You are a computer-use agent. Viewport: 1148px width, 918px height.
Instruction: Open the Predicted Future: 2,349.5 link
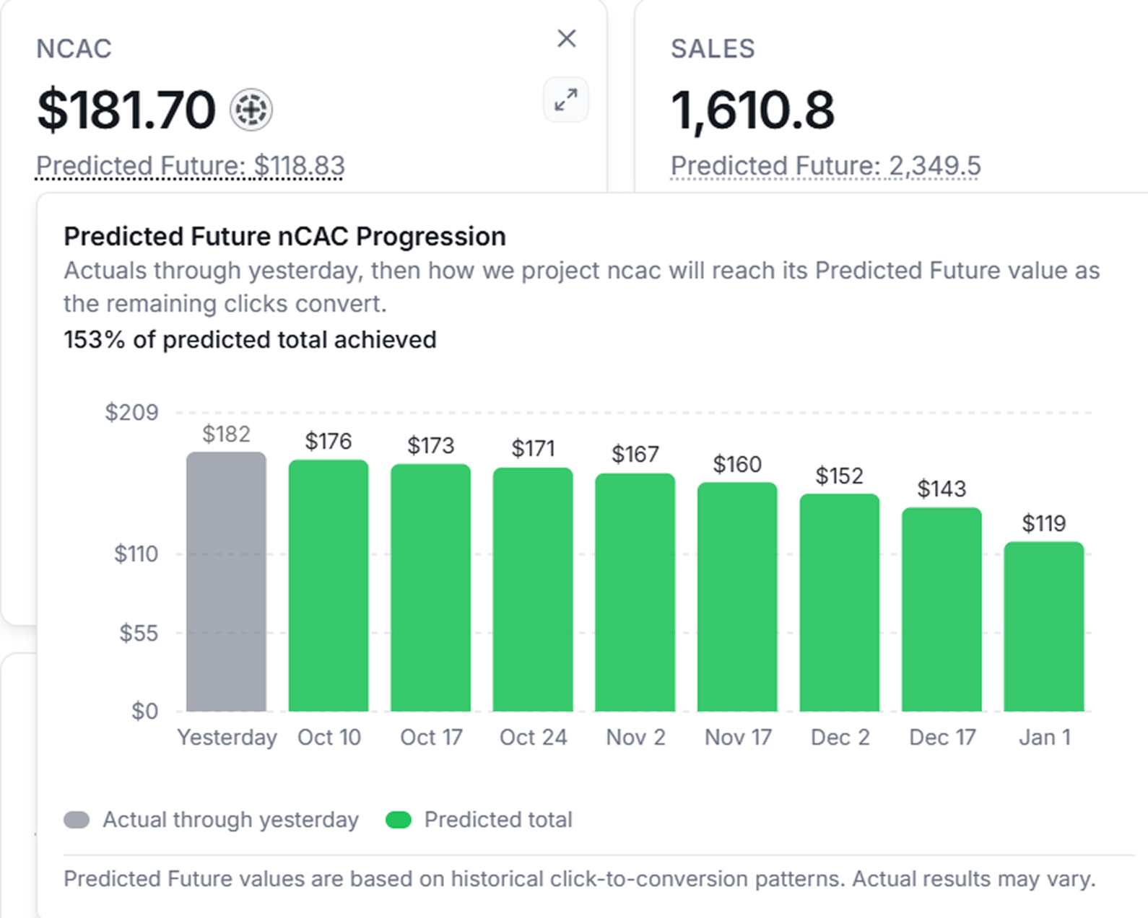click(825, 166)
